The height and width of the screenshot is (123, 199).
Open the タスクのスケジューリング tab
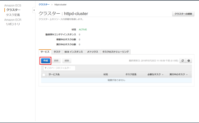[x=115, y=52]
